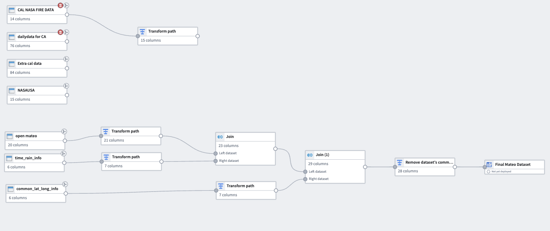Select the Extra cal data dataset title

(30, 64)
